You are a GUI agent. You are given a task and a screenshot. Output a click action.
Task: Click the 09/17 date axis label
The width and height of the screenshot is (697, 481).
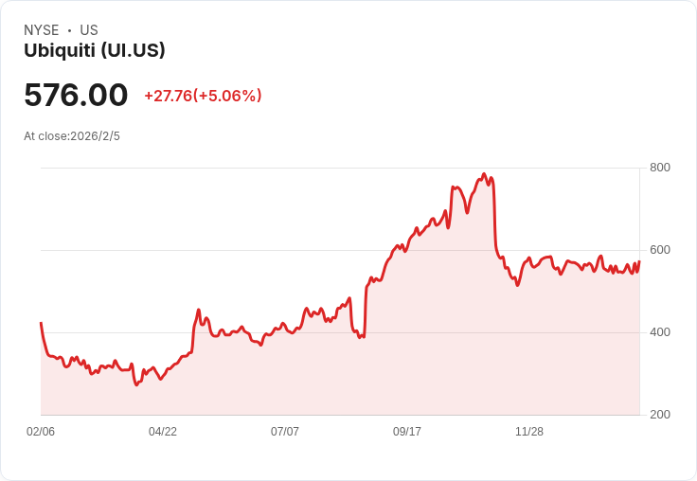(x=406, y=431)
